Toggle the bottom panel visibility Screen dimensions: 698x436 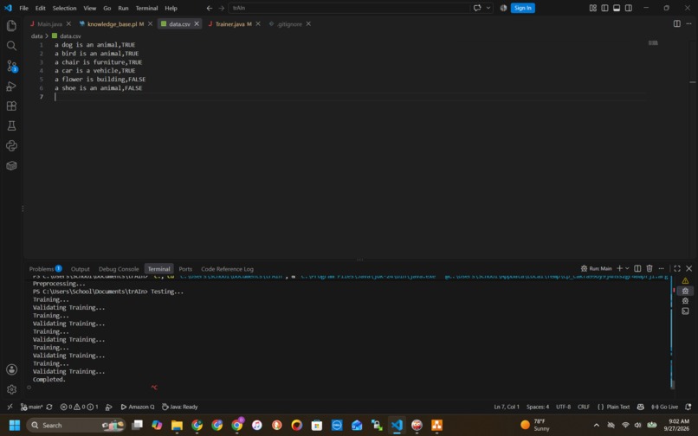[617, 8]
